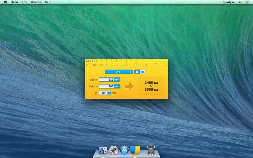253x158 pixels.
Task: Click the Uncia app icon in Dock
Action: tap(135, 150)
